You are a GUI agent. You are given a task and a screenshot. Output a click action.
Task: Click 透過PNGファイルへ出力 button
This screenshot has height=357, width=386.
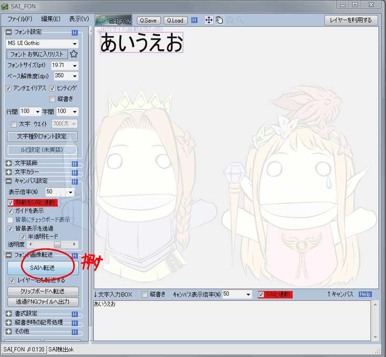43,302
